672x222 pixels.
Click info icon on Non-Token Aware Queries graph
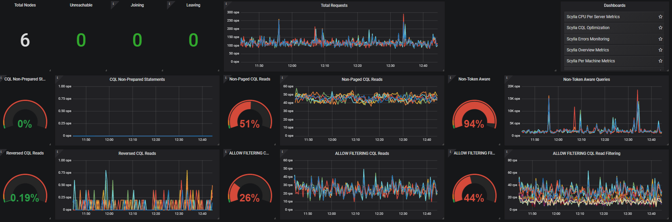click(506, 78)
